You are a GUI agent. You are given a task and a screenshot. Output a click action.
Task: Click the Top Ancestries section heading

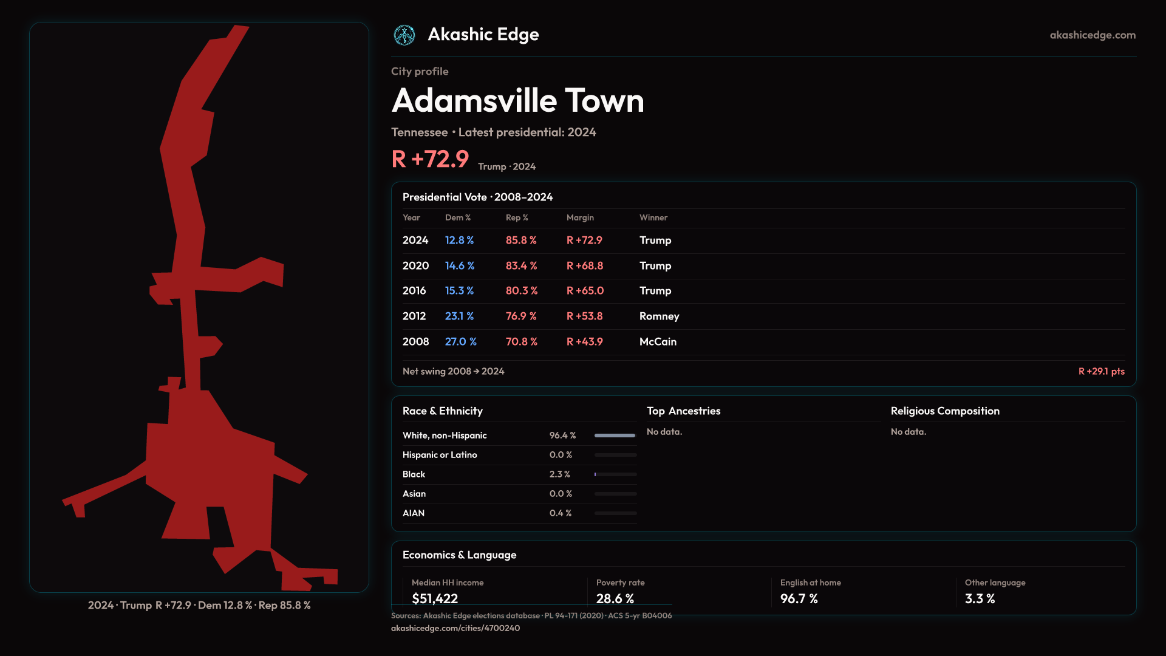point(683,411)
